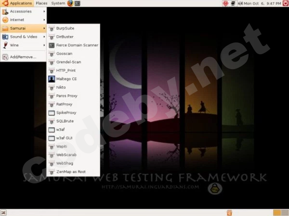289x216 pixels.
Task: Expand the Accessories submenu
Action: (x=24, y=12)
